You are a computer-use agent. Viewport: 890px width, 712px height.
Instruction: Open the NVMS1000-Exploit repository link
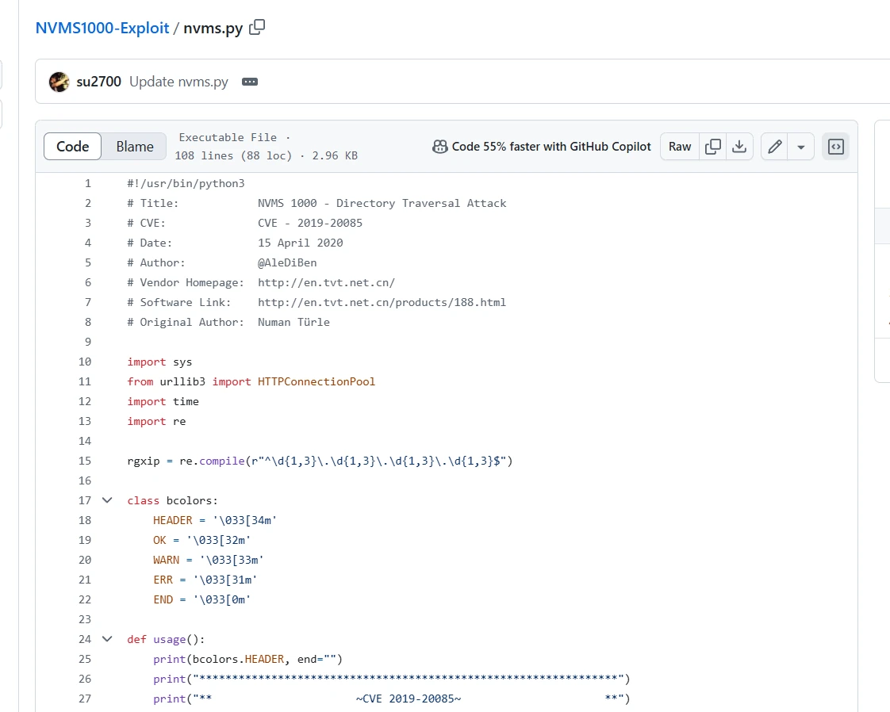[x=102, y=28]
